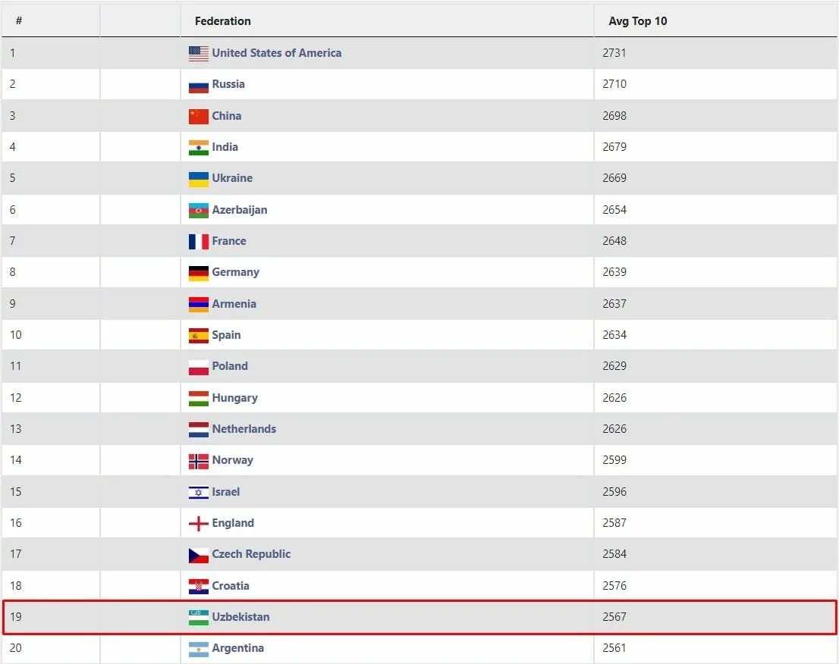Open the Argentina federation link
The width and height of the screenshot is (839, 664).
coord(237,648)
